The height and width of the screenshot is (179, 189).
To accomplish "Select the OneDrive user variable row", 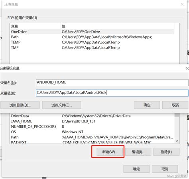I will pos(92,32).
